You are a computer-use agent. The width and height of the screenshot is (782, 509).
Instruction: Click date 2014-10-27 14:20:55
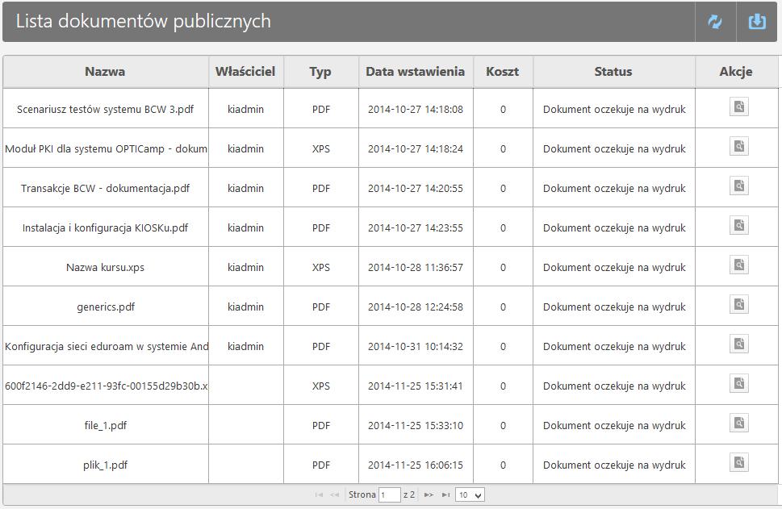[416, 189]
